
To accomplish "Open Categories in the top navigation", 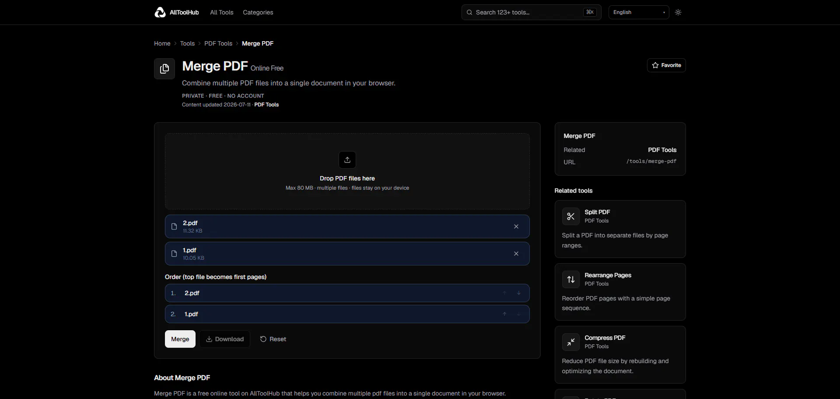I will click(x=258, y=12).
